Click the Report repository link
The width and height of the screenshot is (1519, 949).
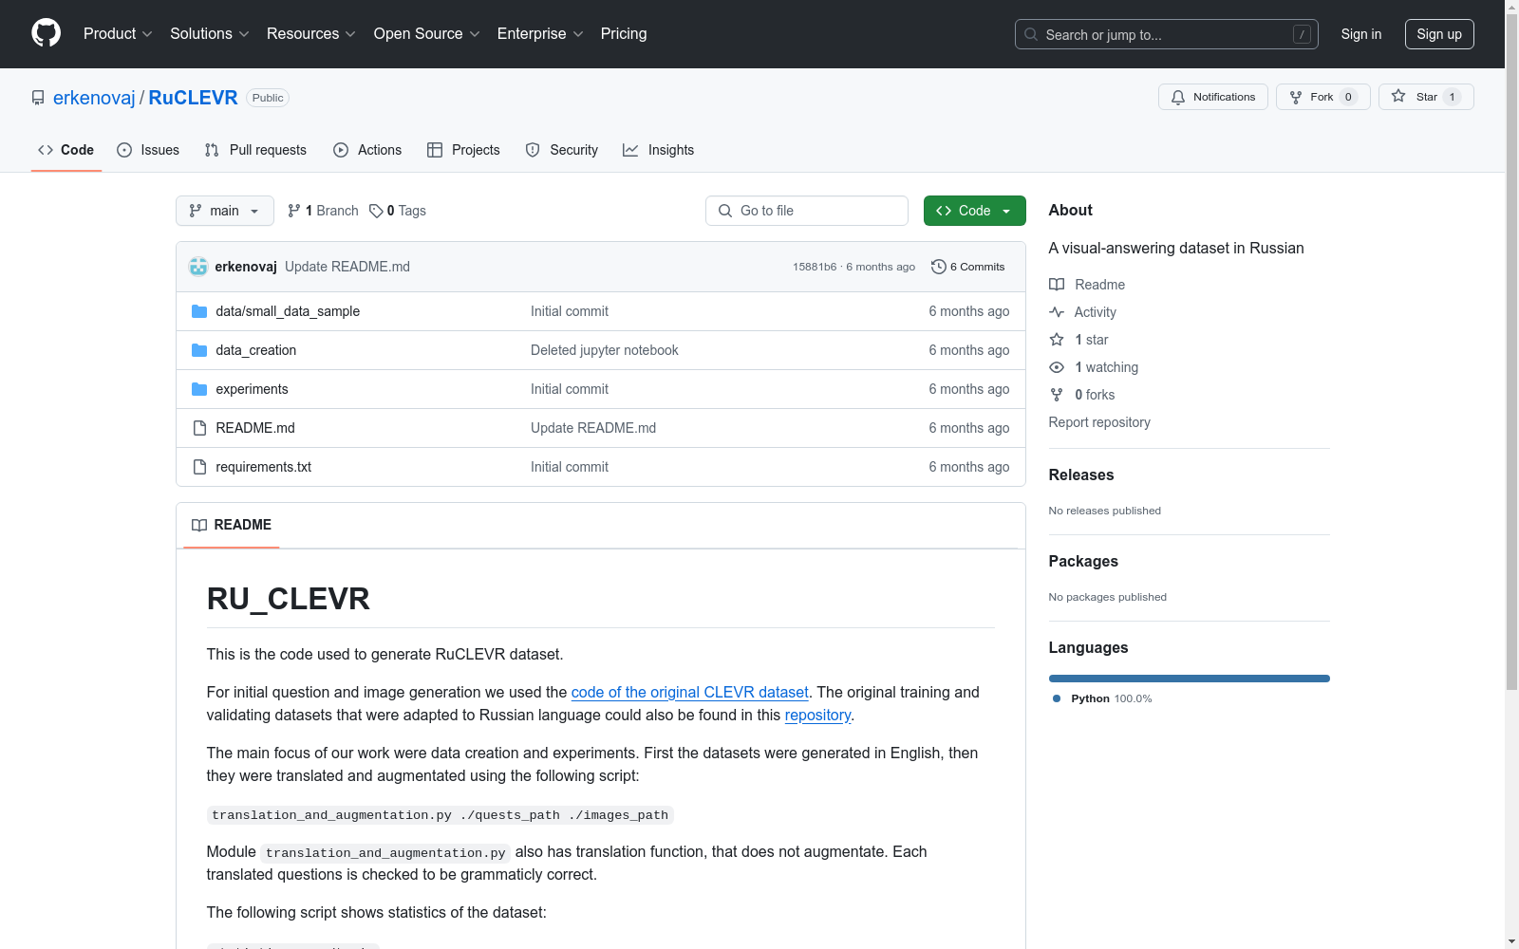click(x=1099, y=422)
